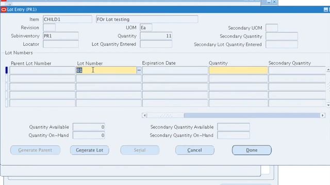Image resolution: width=330 pixels, height=185 pixels.
Task: Click the Generate Lot button
Action: pos(89,150)
